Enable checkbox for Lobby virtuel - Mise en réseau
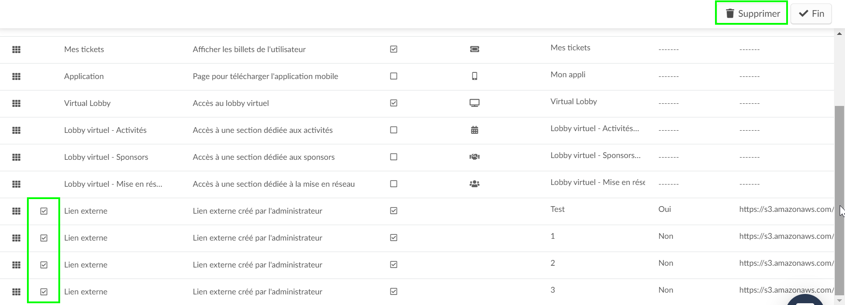The image size is (845, 305). 394,184
